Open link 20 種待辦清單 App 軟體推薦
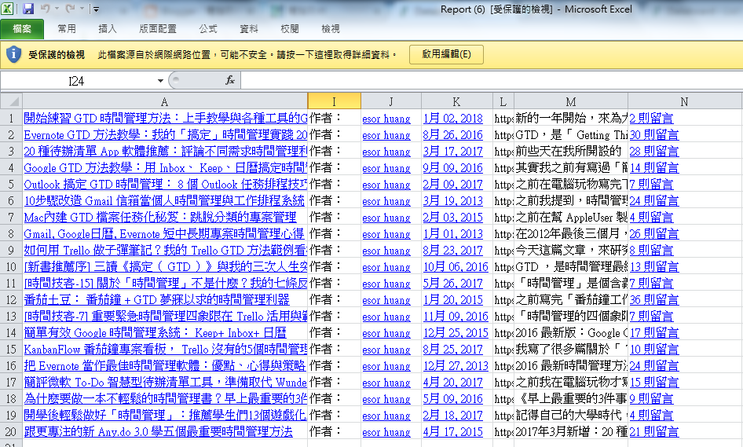Screen dimensions: 743x447 166,151
